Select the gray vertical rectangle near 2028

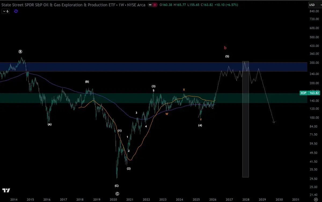click(246, 119)
